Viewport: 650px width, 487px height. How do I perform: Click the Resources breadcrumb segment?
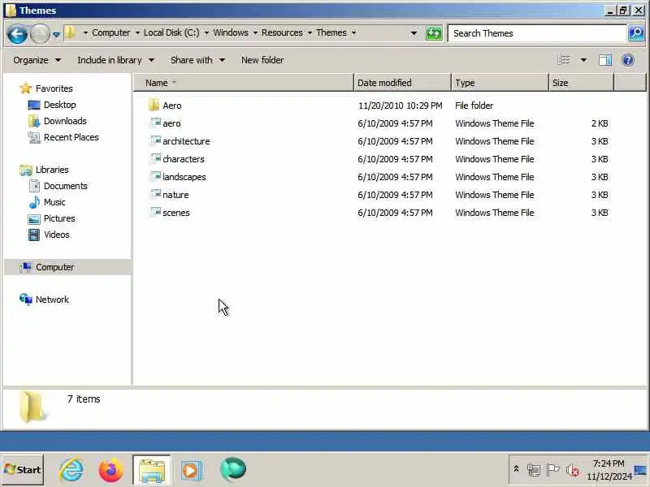(x=282, y=32)
